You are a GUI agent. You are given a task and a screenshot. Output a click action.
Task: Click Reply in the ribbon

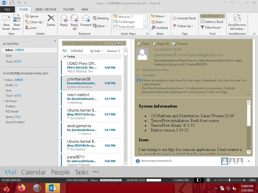(64, 21)
